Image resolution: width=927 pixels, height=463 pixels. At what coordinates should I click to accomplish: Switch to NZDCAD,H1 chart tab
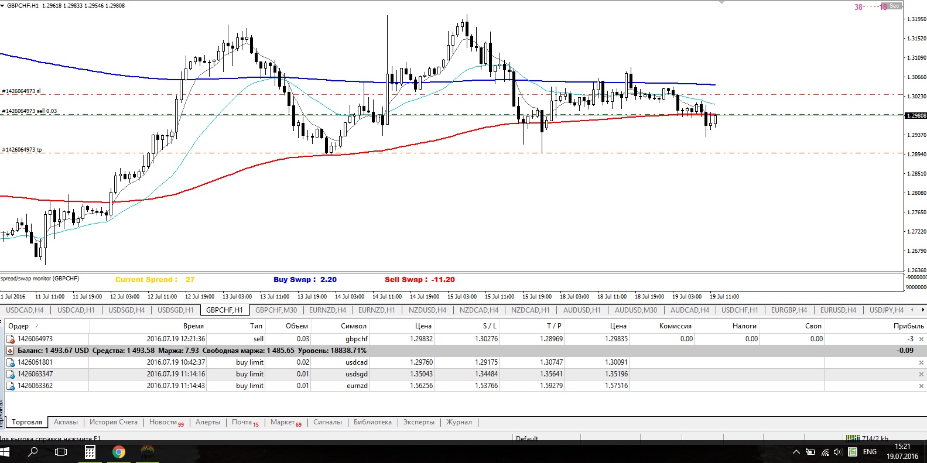530,310
